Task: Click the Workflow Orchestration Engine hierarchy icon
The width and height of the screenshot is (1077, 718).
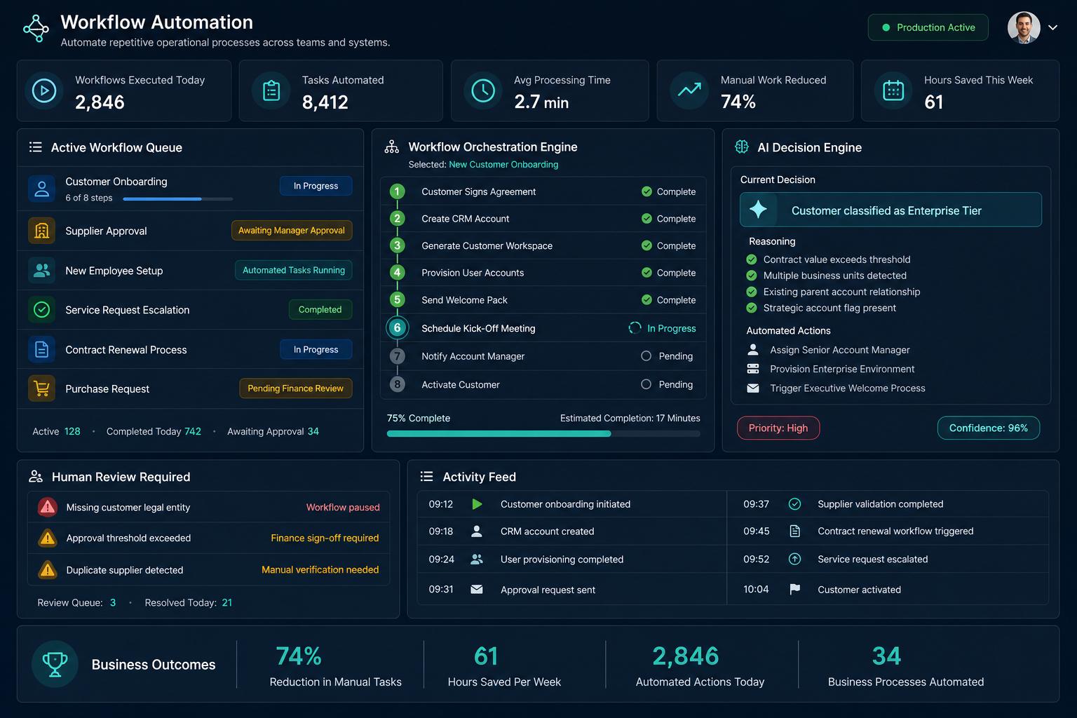Action: 392,147
